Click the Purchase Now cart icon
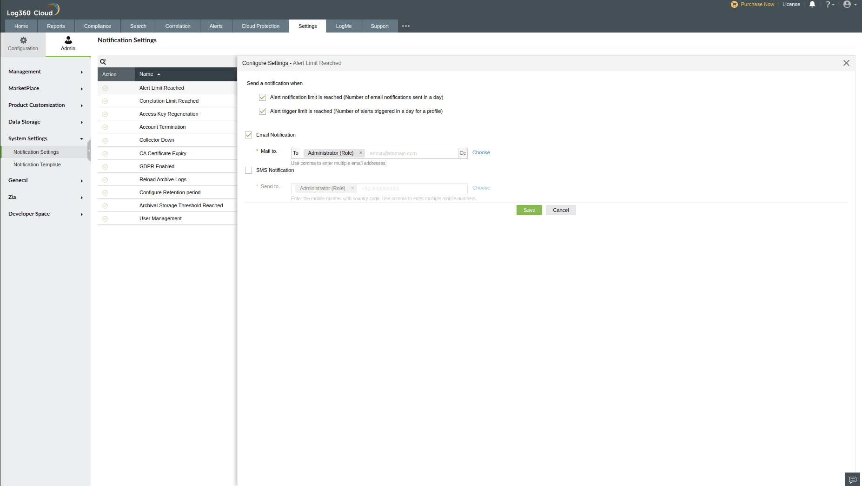Screen dimensions: 862x486 click(x=734, y=4)
